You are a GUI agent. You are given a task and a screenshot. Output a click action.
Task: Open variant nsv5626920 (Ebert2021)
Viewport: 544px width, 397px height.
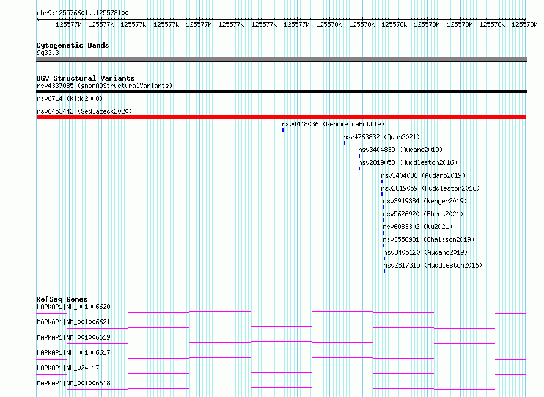[423, 214]
